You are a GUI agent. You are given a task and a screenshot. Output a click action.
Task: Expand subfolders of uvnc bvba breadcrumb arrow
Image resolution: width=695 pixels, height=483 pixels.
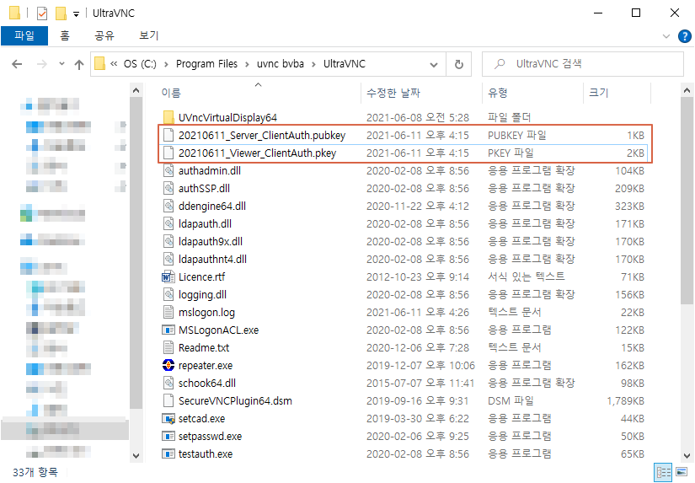[x=313, y=64]
